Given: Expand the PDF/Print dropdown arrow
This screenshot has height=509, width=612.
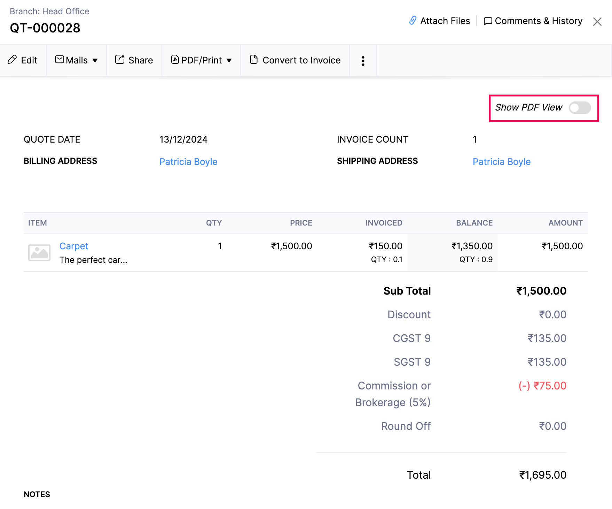Looking at the screenshot, I should [229, 61].
